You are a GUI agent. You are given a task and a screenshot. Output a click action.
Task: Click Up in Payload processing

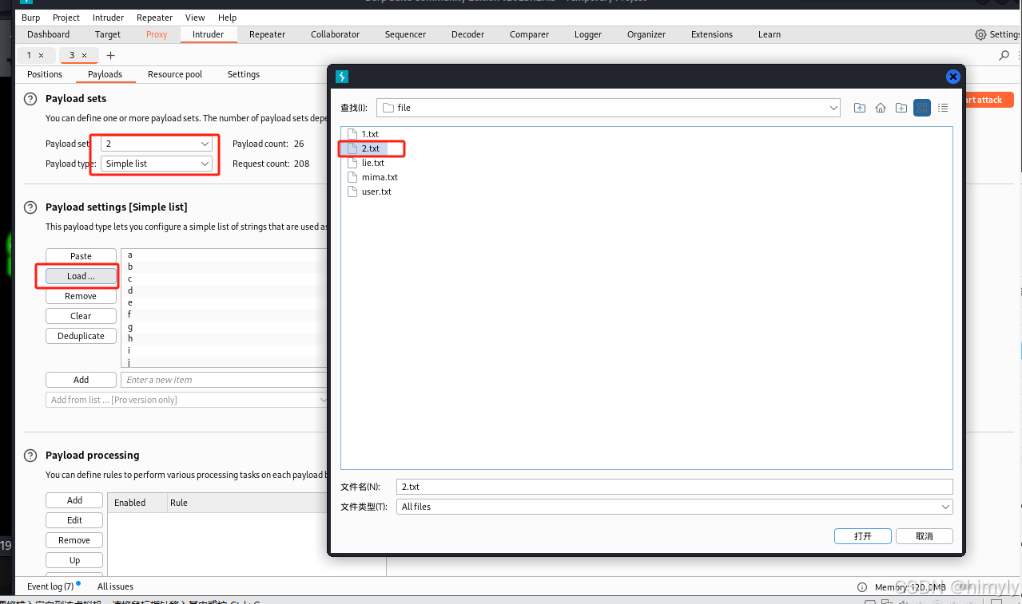click(74, 560)
